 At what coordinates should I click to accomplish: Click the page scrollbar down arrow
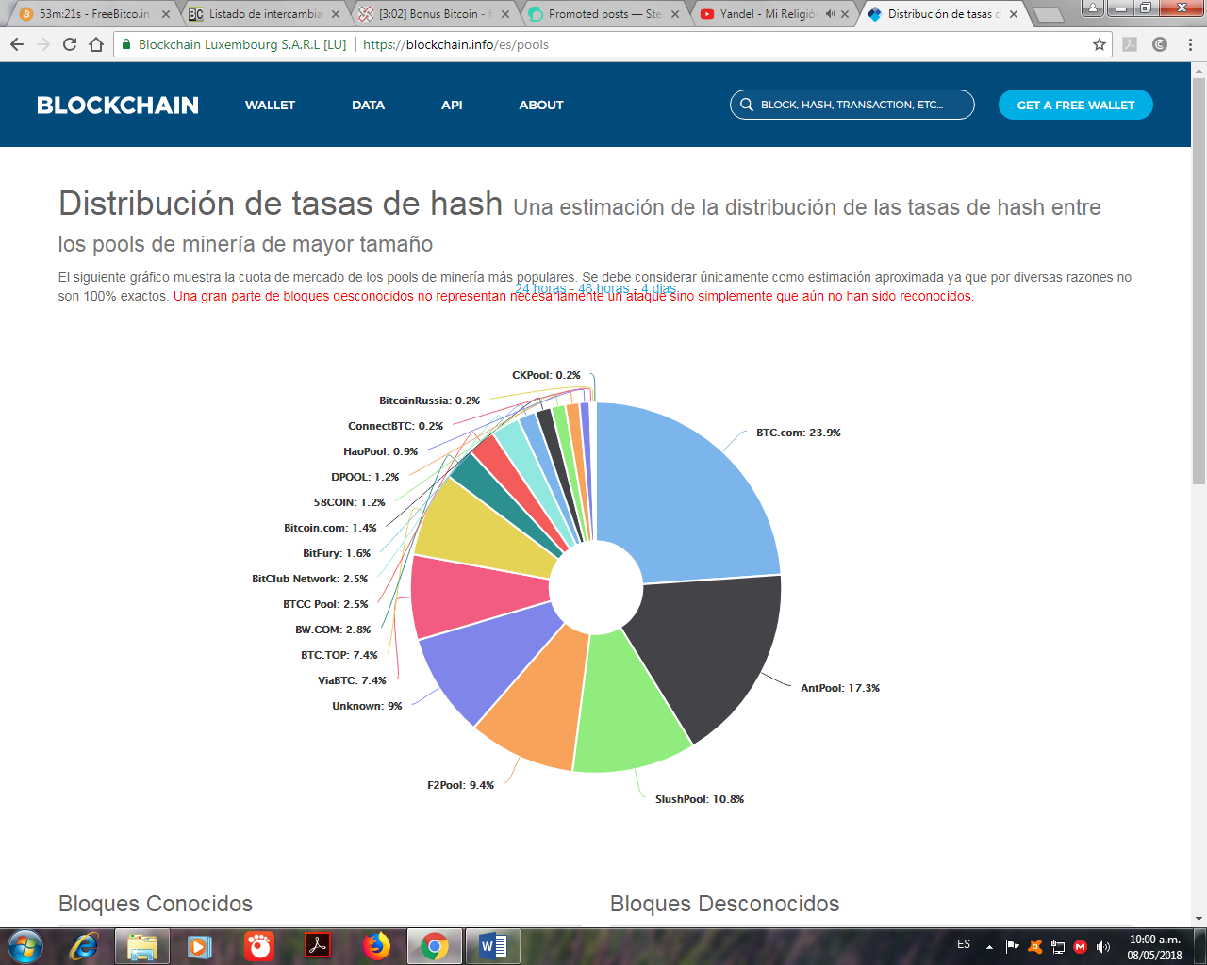point(1199,919)
